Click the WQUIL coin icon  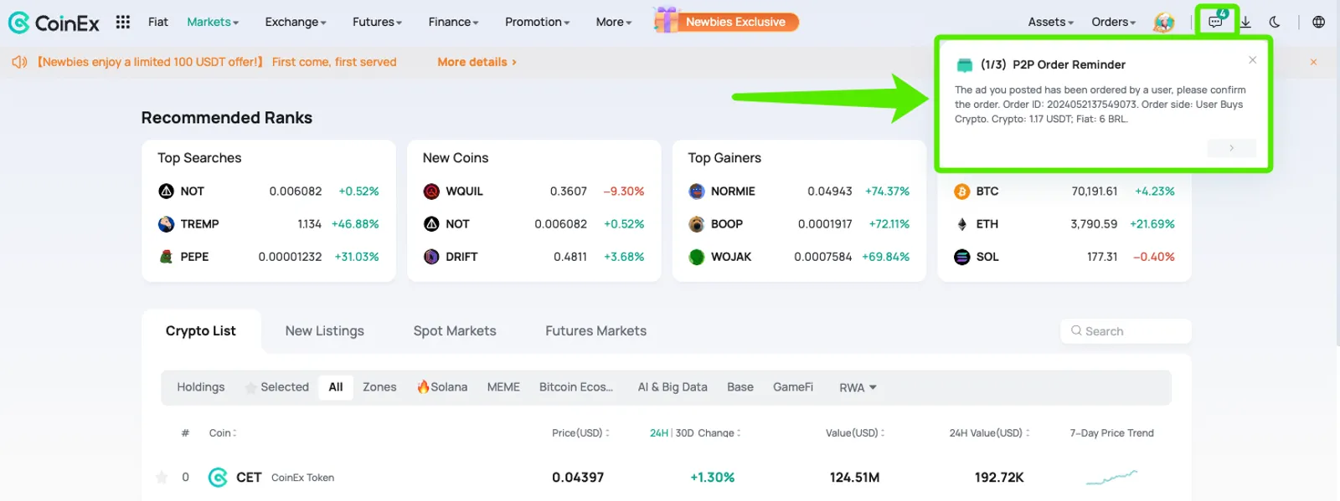click(431, 192)
